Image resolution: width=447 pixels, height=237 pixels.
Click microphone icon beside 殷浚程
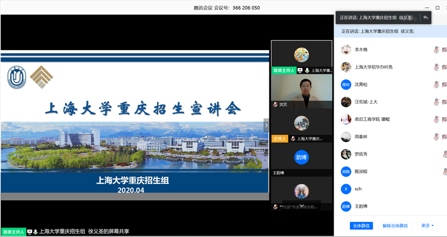[444, 172]
